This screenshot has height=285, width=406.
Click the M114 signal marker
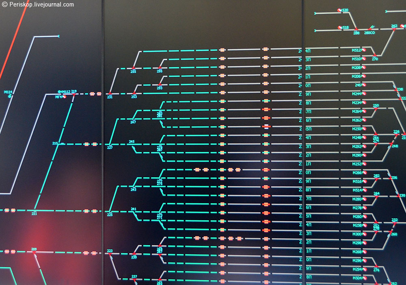tap(10, 96)
